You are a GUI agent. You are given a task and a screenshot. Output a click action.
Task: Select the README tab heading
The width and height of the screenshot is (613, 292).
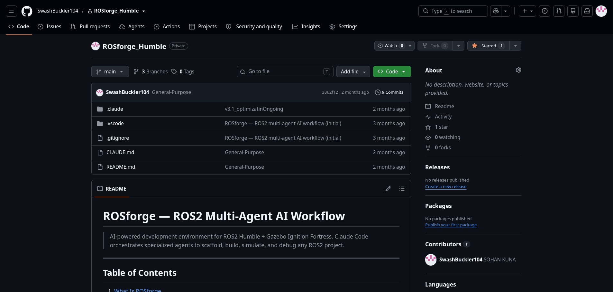pos(112,189)
